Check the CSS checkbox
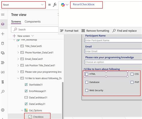This screenshot has width=142, height=119. 132,74
